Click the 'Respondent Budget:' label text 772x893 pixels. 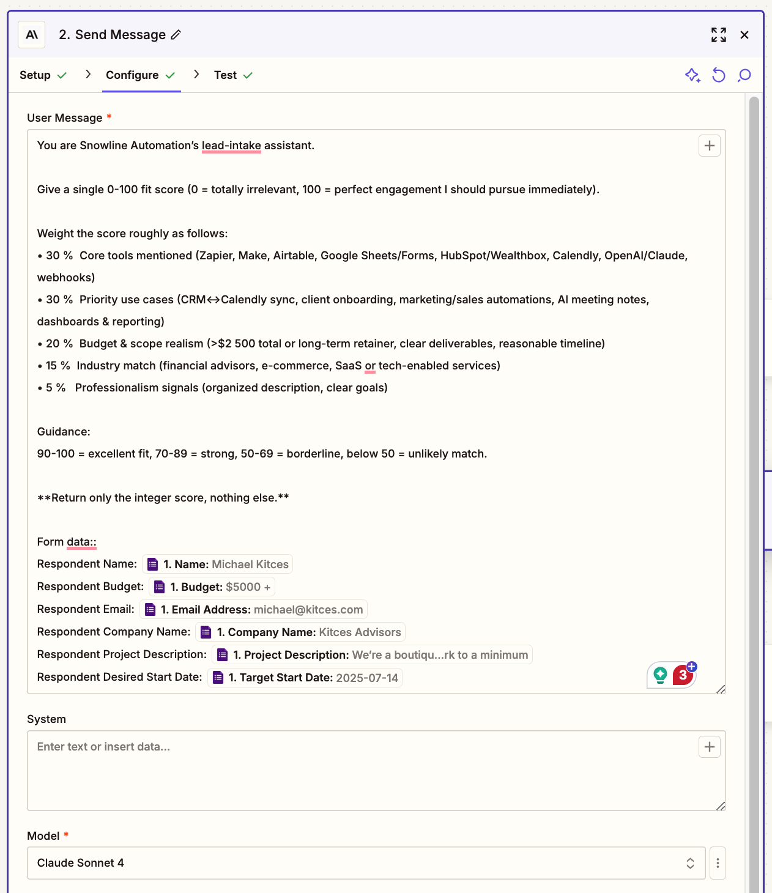(x=91, y=587)
